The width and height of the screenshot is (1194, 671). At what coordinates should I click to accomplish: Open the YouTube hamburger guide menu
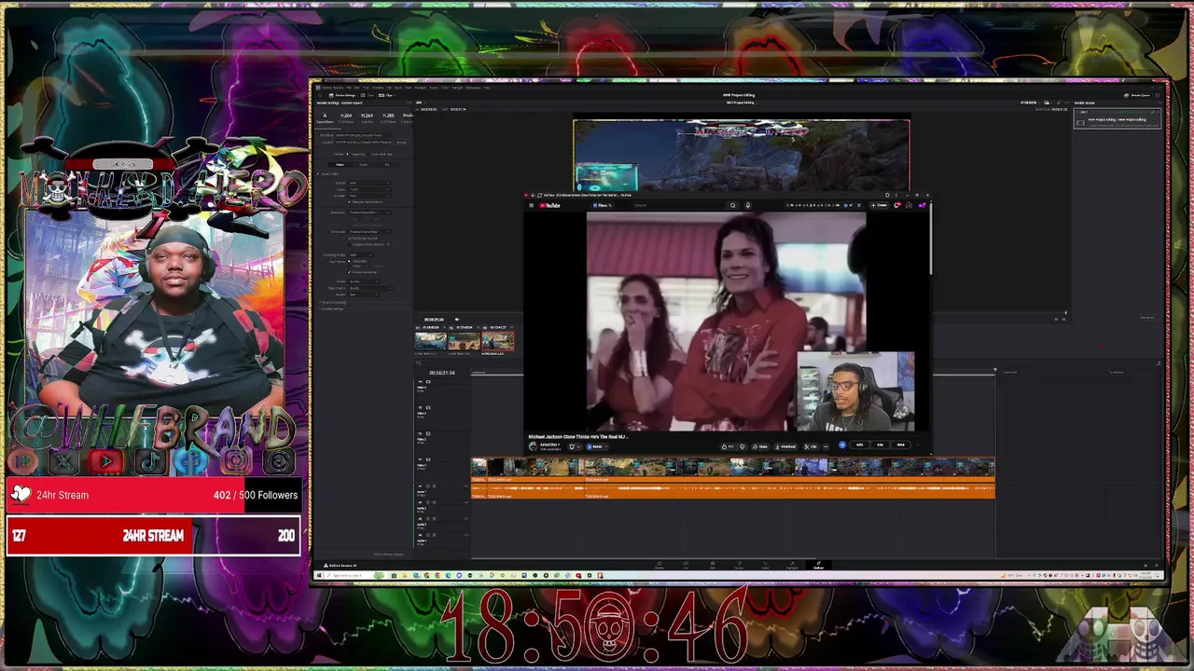532,205
